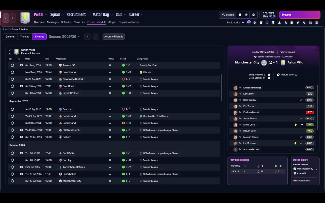Open the book bookmark icon at far right
This screenshot has width=325, height=203.
coord(316,23)
